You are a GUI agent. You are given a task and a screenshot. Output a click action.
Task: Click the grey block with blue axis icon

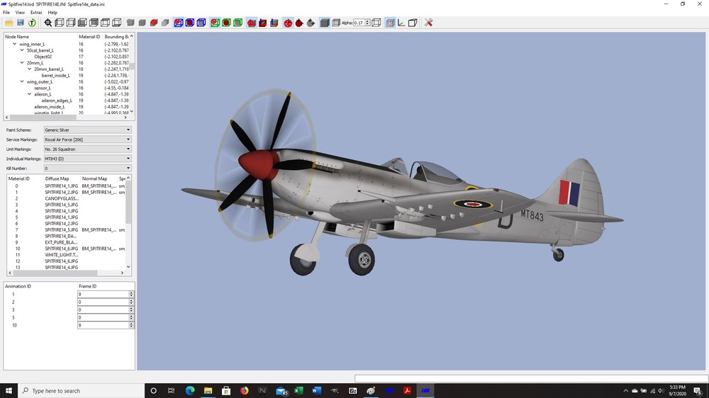pos(274,23)
